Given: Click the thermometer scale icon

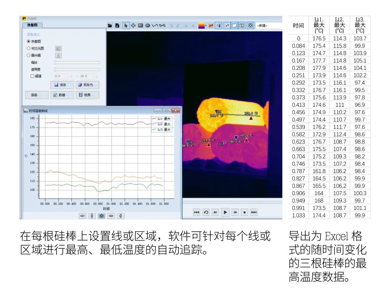Looking at the screenshot, I should point(218,25).
